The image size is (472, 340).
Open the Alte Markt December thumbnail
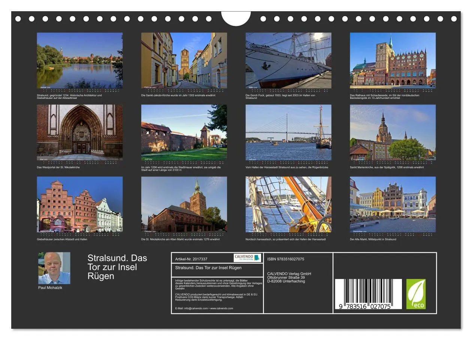pos(393,204)
